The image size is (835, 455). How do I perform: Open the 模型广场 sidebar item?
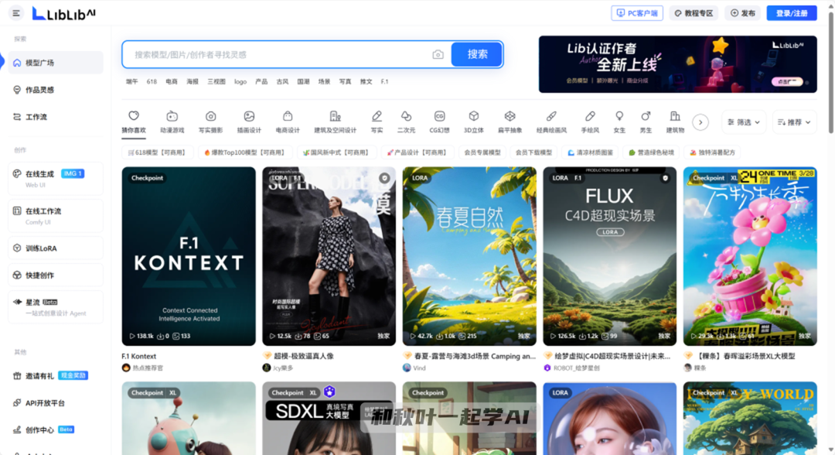[x=56, y=63]
